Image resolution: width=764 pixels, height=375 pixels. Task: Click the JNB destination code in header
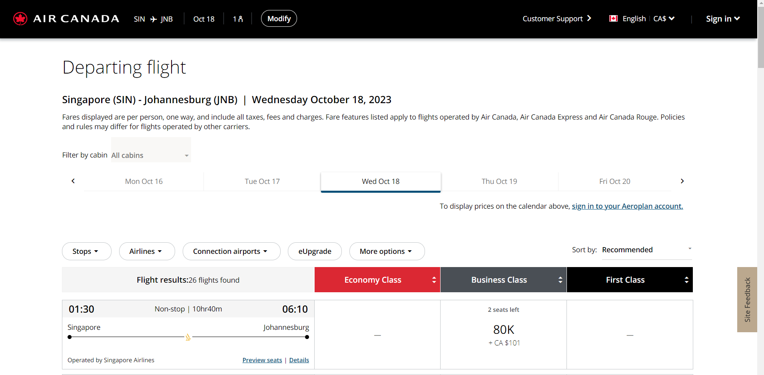point(167,19)
